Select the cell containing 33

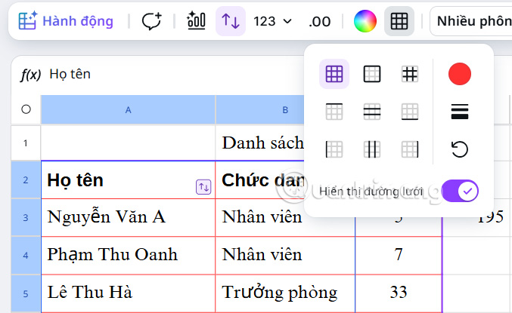point(399,293)
